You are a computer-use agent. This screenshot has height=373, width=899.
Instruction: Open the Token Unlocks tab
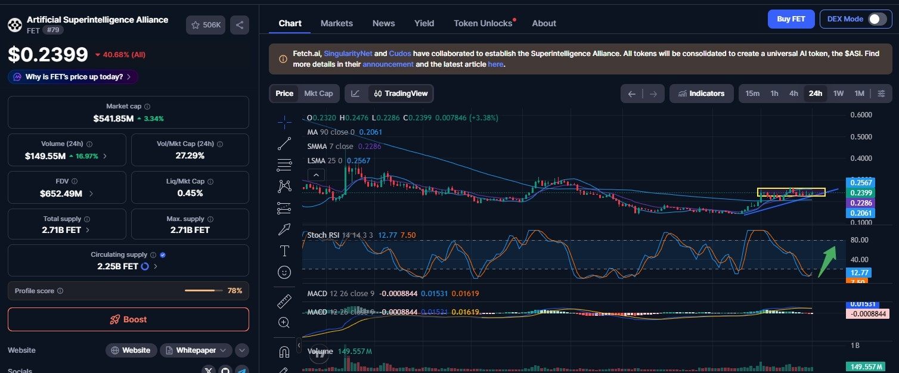point(483,23)
